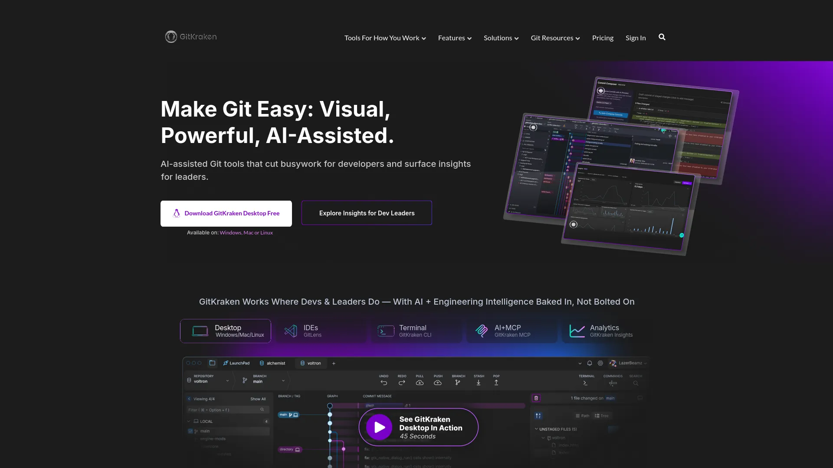833x468 pixels.
Task: Open the LazerBeamz profile dropdown
Action: coord(628,363)
